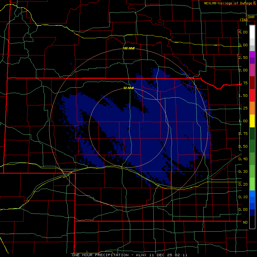The height and width of the screenshot is (257, 257).
Task: Select the bright red swatch beside 1.50
Action: 252,95
